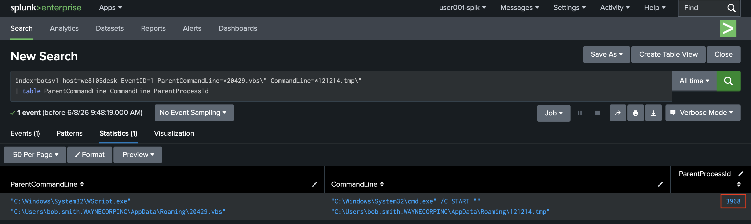This screenshot has width=751, height=224.
Task: Click the '1 event' status text
Action: [29, 113]
